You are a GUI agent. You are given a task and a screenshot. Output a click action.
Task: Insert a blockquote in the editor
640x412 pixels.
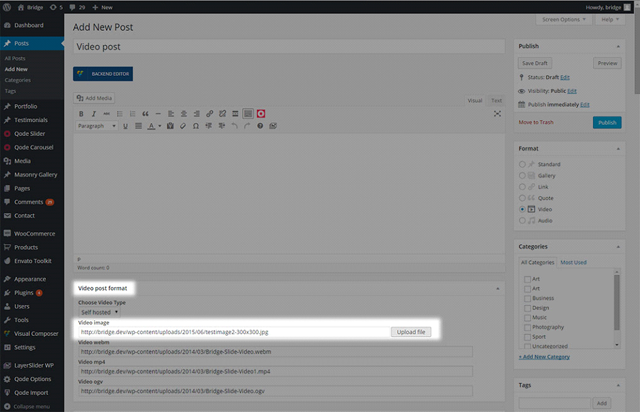(145, 114)
